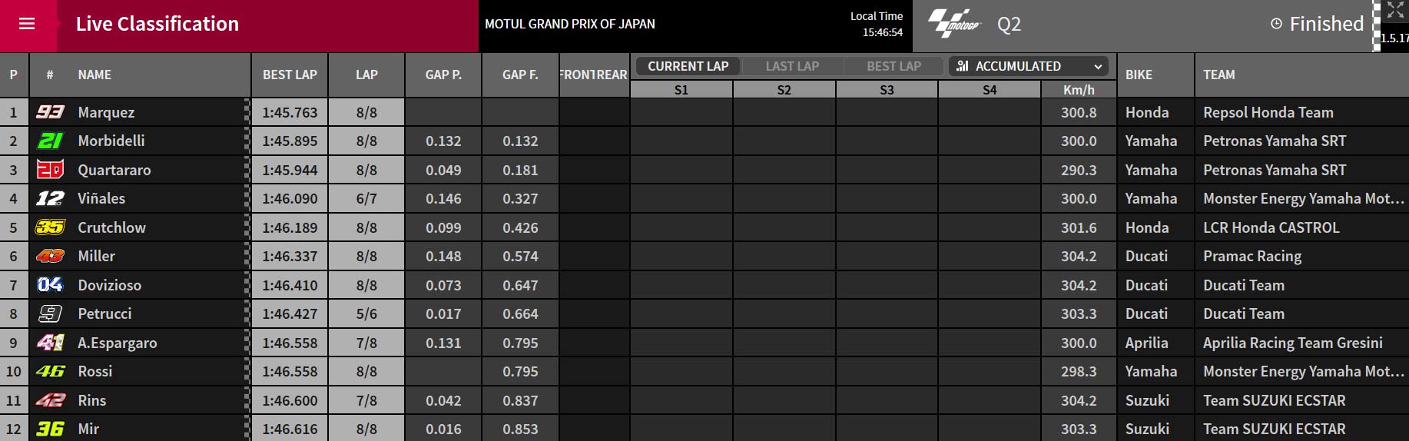Click MOTUL GRAND PRIX OF JAPAN title
This screenshot has height=441, width=1409.
point(570,24)
